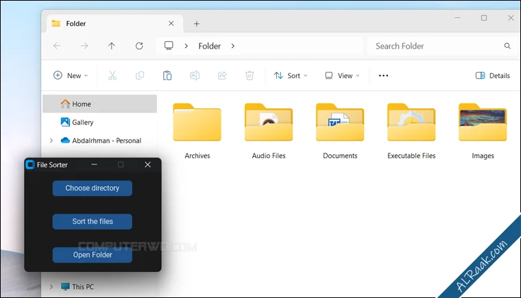
Task: Click the Copy icon in toolbar
Action: [140, 75]
